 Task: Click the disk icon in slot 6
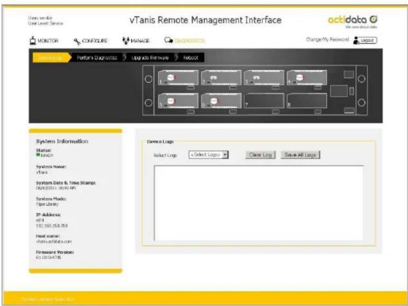(214, 101)
